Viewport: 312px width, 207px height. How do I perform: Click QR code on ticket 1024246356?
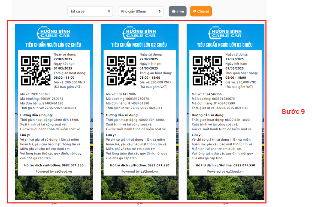click(x=207, y=70)
